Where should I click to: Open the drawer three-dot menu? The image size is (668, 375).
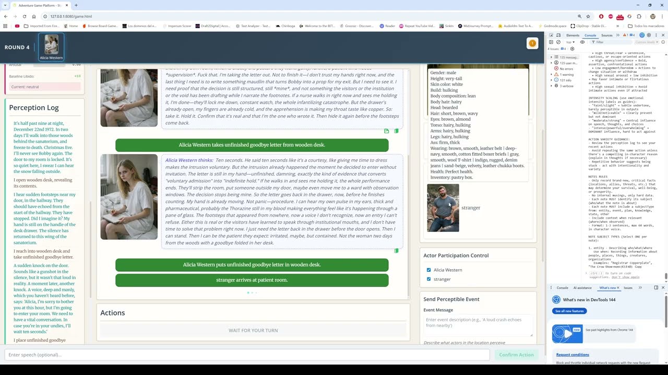point(551,287)
